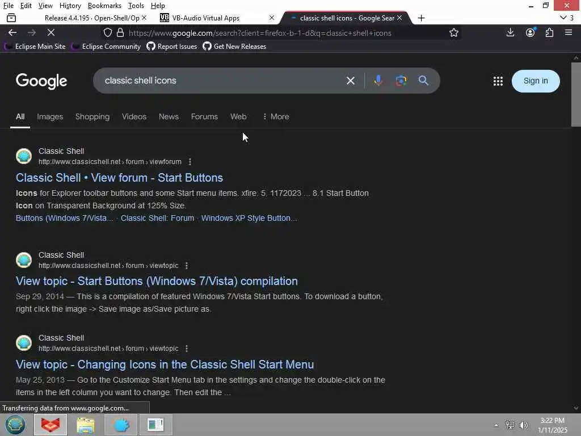
Task: Click the URL address bar
Action: click(x=281, y=32)
